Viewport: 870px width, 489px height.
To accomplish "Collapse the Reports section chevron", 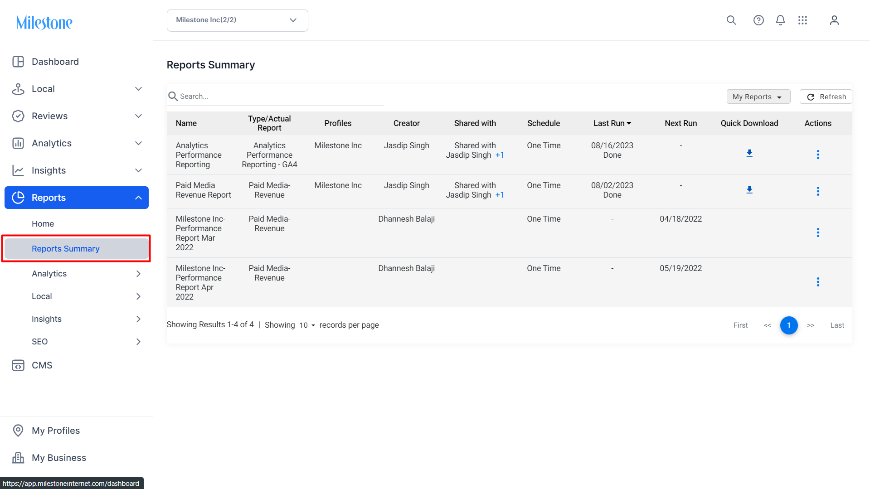I will (x=139, y=198).
